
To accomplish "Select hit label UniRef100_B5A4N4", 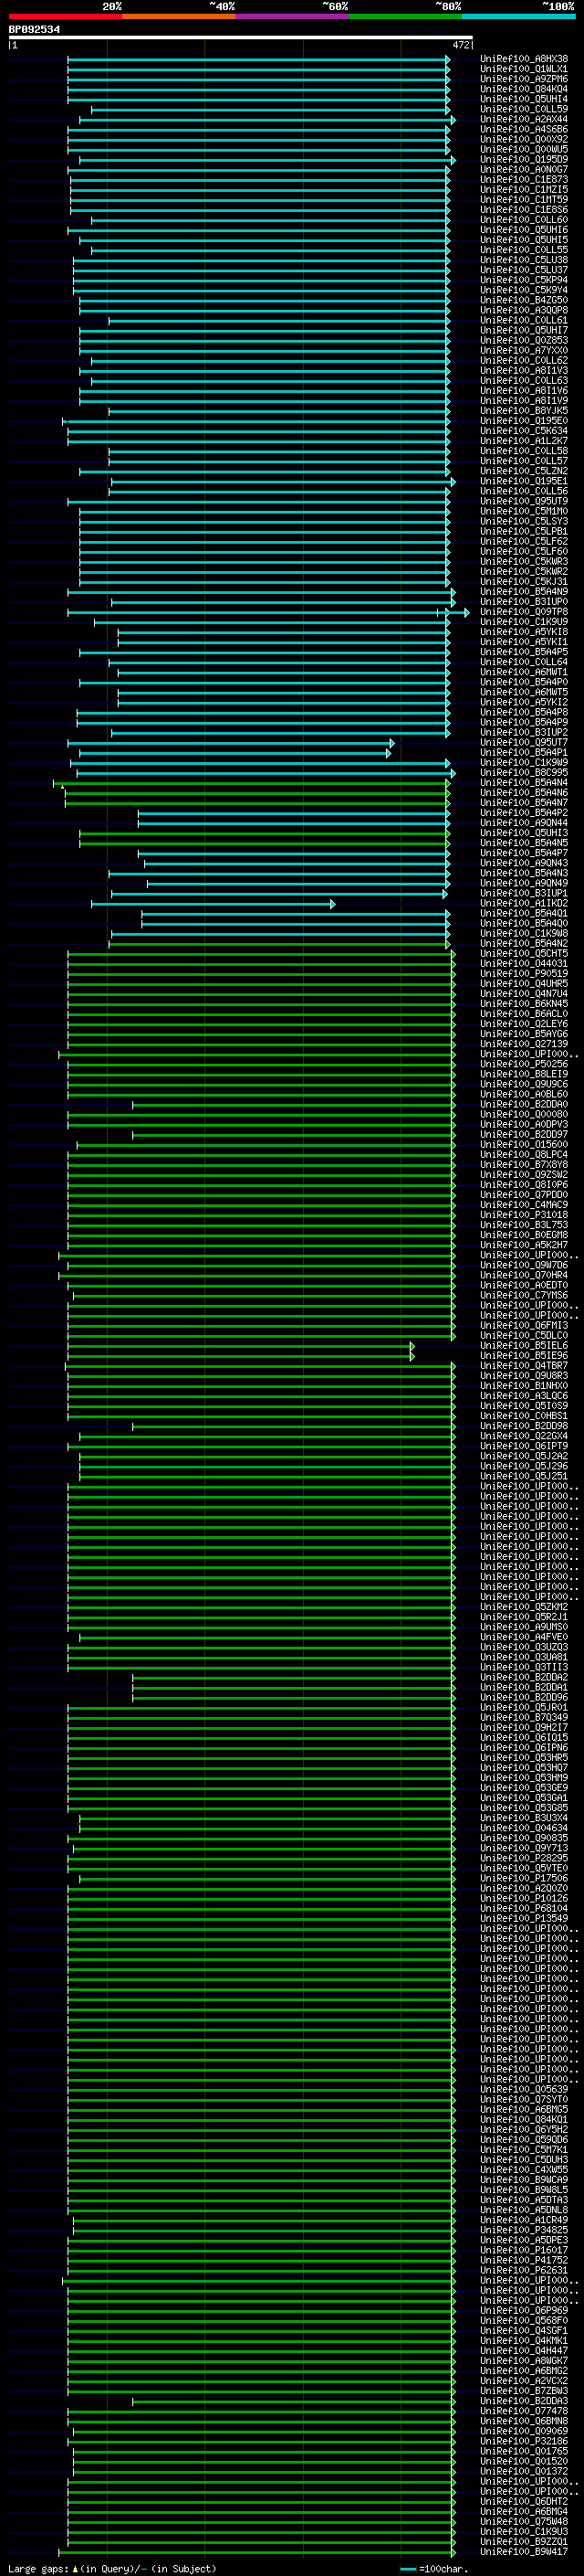I will pyautogui.click(x=524, y=783).
